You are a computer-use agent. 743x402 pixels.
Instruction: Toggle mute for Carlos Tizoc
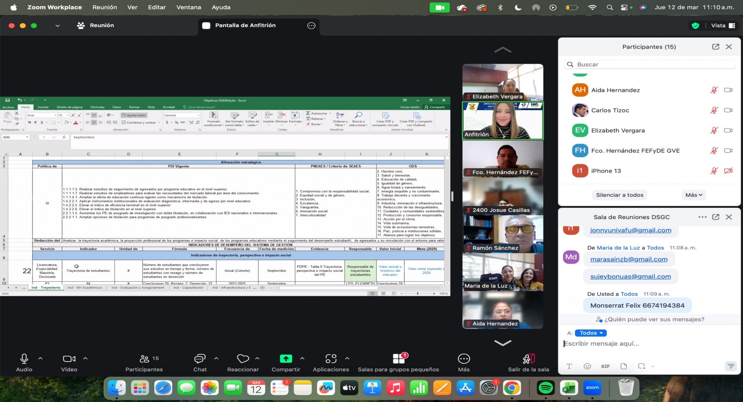pyautogui.click(x=714, y=110)
